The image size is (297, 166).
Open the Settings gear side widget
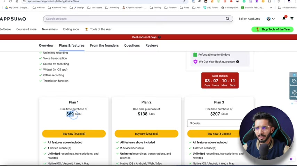coord(294,93)
